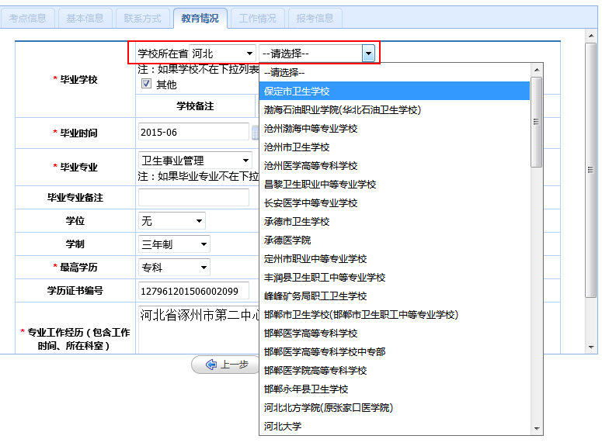Click the calendar icon beside graduation date
The height and width of the screenshot is (446, 602).
click(x=254, y=133)
